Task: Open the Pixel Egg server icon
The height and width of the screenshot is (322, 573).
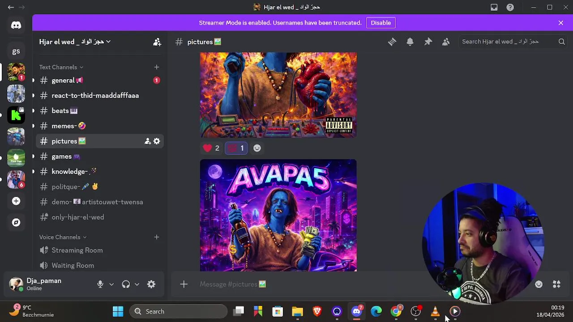Action: pyautogui.click(x=16, y=158)
